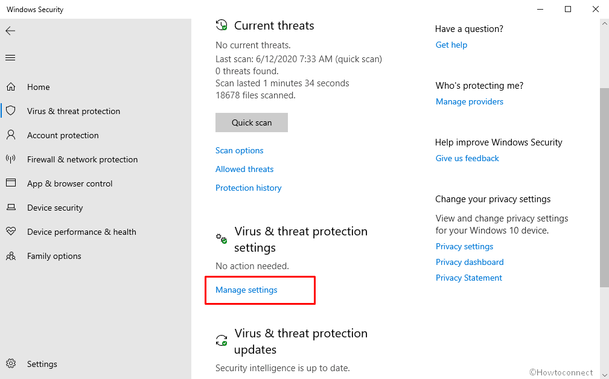Click the back arrow icon
Screen dimensions: 609x379
(x=10, y=31)
